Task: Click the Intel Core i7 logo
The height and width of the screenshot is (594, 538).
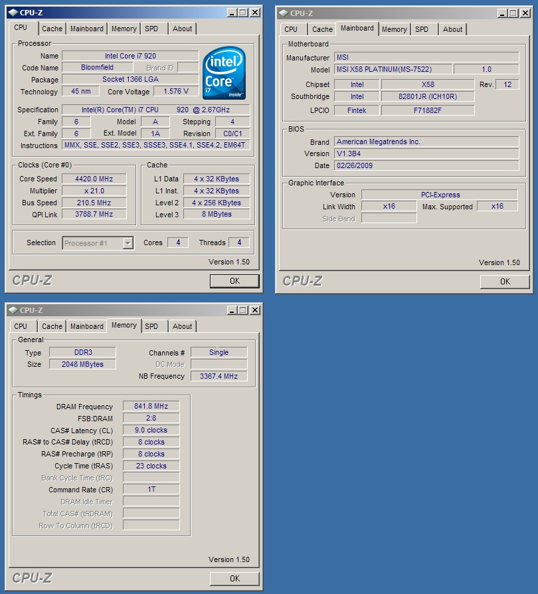Action: [224, 73]
